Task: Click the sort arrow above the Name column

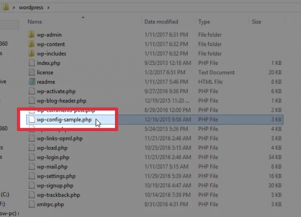Action: (x=83, y=18)
